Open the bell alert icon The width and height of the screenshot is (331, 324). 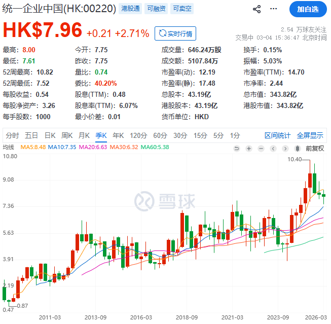click(273, 9)
